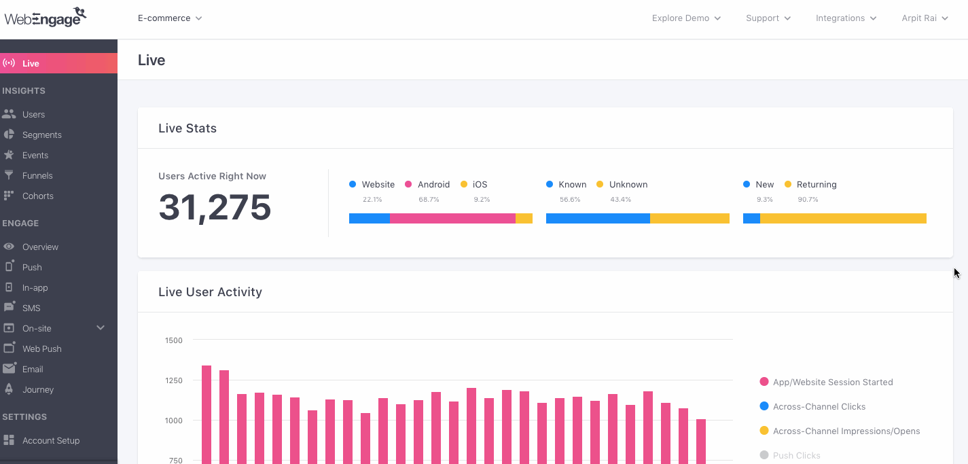Image resolution: width=968 pixels, height=464 pixels.
Task: Click the Email envelope icon
Action: click(x=9, y=369)
